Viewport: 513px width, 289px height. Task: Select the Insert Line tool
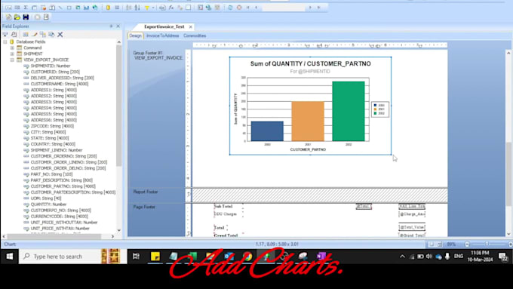point(60,8)
